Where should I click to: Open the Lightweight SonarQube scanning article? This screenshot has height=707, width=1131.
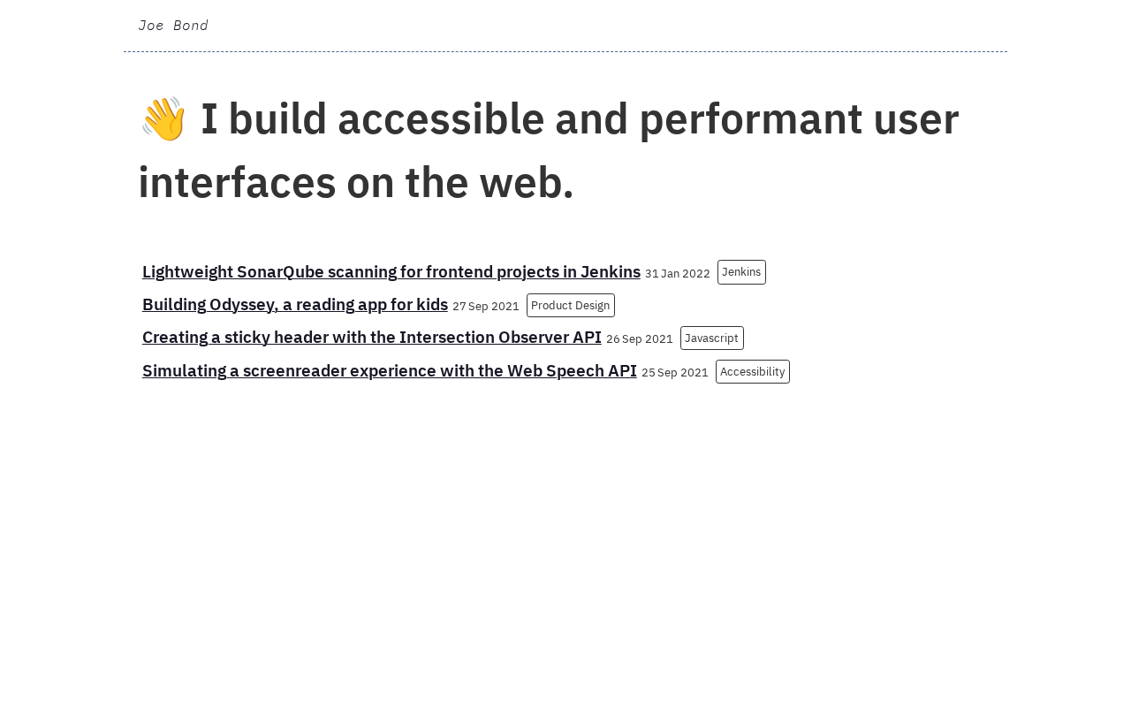click(x=391, y=272)
